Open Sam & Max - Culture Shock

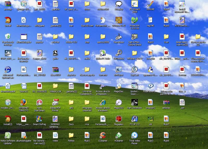click(135, 37)
